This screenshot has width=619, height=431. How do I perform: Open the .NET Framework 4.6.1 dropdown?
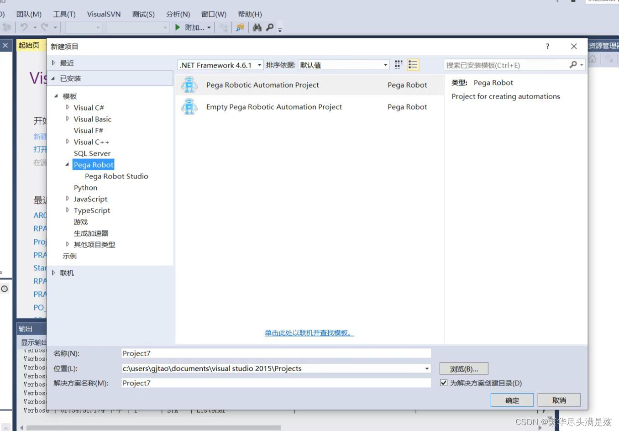pos(259,65)
